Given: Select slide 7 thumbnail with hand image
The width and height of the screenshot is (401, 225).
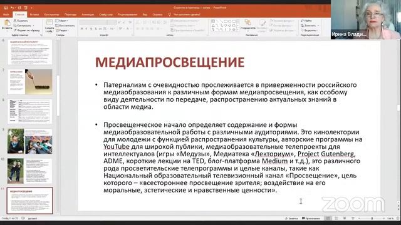Looking at the screenshot, I should [x=29, y=82].
